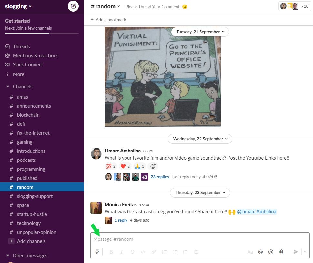Viewport: 313px width, 263px height.
Task: Click Add a bookmark
Action: tap(108, 20)
